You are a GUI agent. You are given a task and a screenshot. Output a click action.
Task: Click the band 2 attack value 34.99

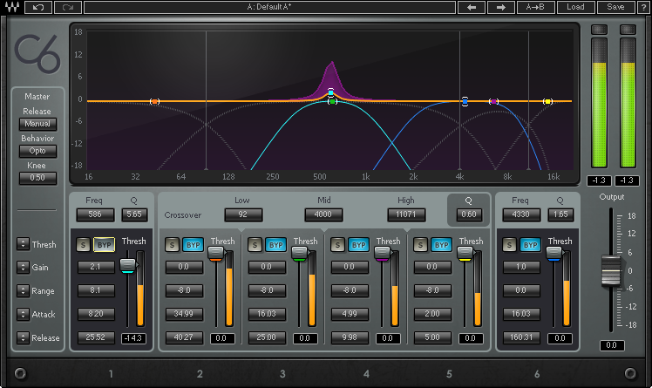click(x=184, y=314)
